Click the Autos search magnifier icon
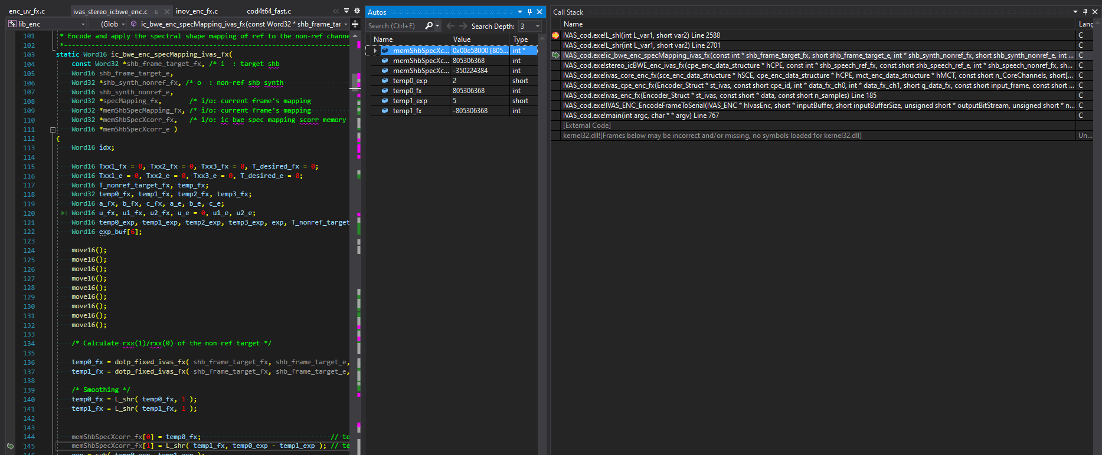This screenshot has height=455, width=1102. (429, 26)
